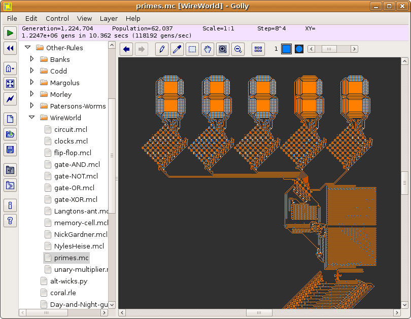Open the Control menu
Screen dimensions: 411x319
click(57, 18)
